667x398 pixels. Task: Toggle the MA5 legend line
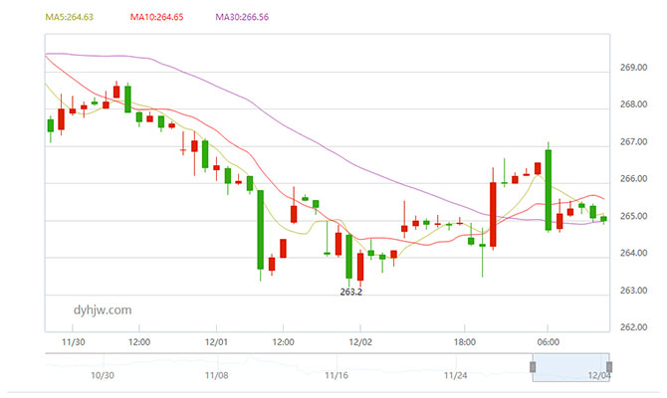[70, 17]
